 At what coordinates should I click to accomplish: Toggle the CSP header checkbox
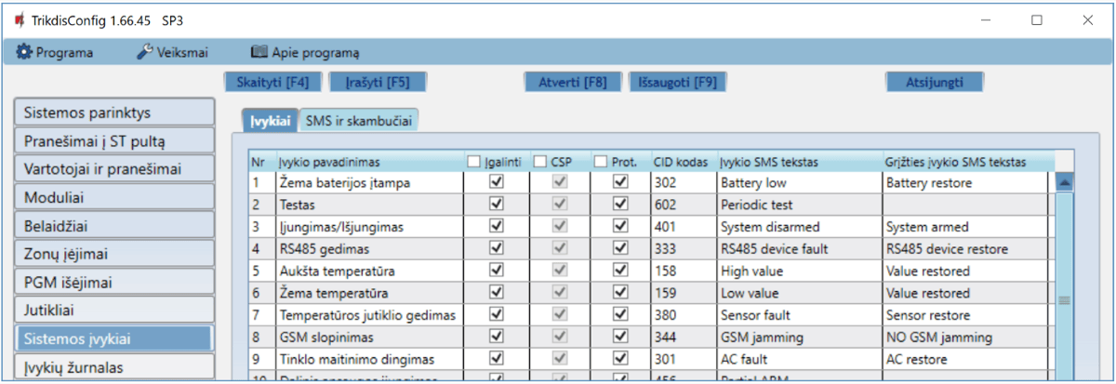pyautogui.click(x=540, y=162)
